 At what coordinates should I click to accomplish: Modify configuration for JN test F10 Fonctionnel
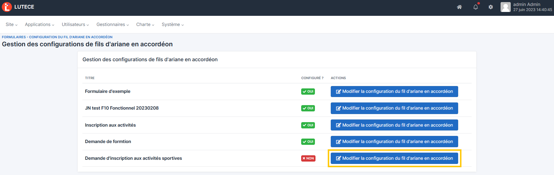click(x=394, y=108)
